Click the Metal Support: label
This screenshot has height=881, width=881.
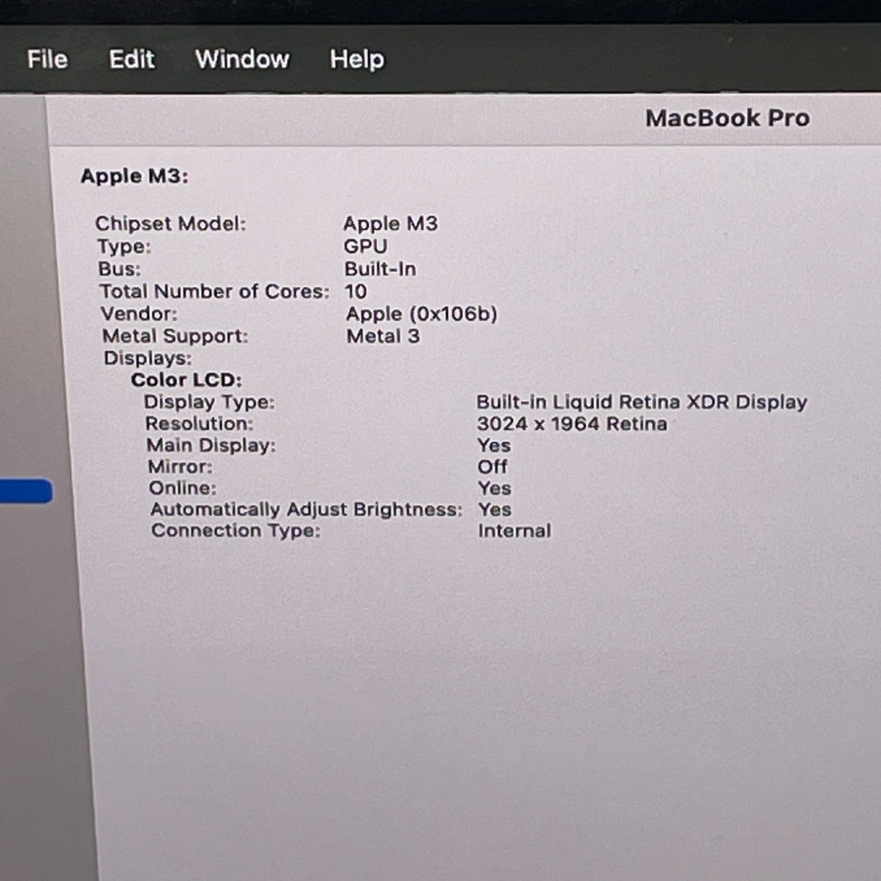tap(175, 336)
